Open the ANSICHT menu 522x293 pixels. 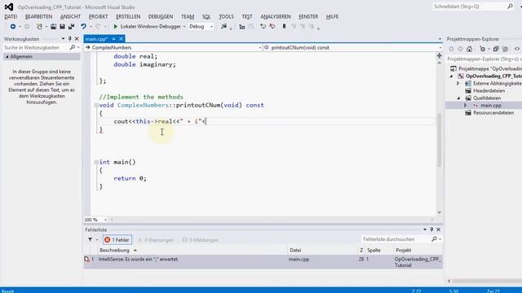(70, 16)
